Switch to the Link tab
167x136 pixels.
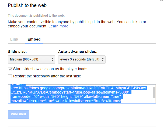point(14,39)
